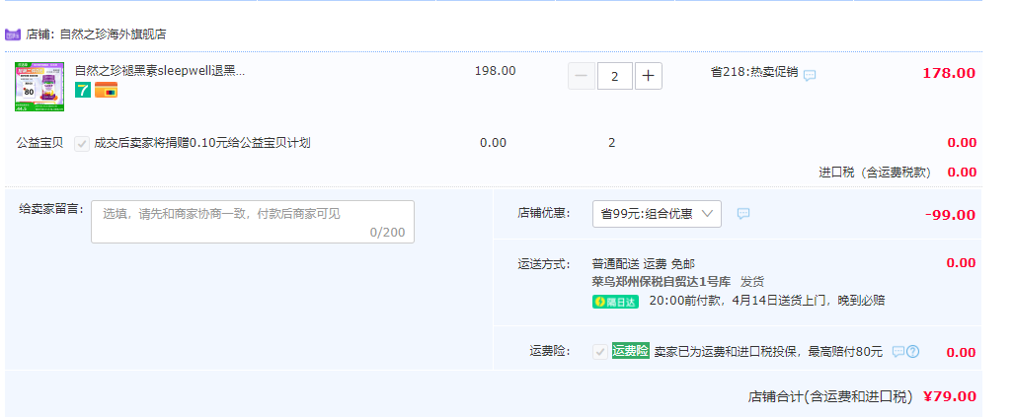Open the melatonin product thumbnail image
Viewport: 1014px width, 417px height.
[x=39, y=87]
